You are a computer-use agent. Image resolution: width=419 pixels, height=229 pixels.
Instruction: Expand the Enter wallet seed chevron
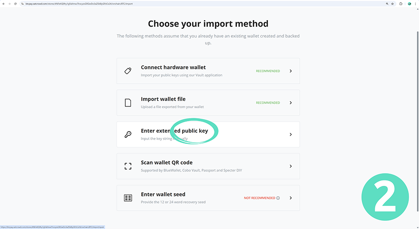291,198
